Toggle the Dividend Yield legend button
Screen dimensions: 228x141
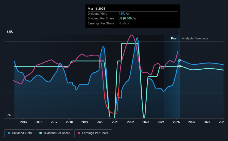click(x=20, y=133)
